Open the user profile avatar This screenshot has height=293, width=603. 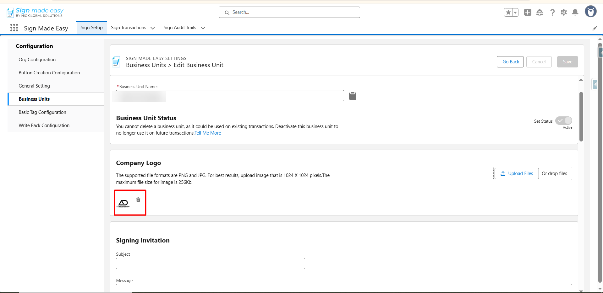(590, 12)
